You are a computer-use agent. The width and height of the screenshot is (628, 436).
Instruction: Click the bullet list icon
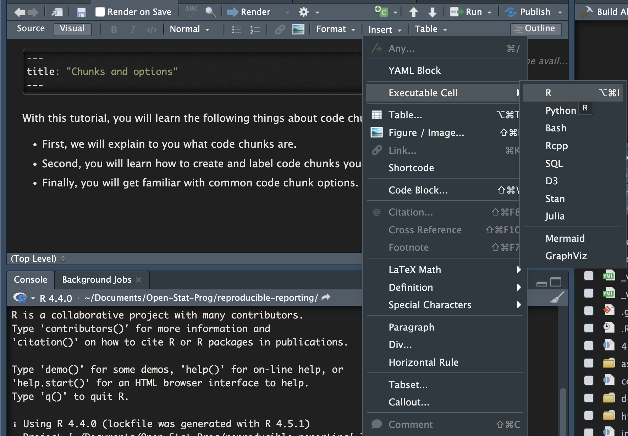pyautogui.click(x=236, y=29)
